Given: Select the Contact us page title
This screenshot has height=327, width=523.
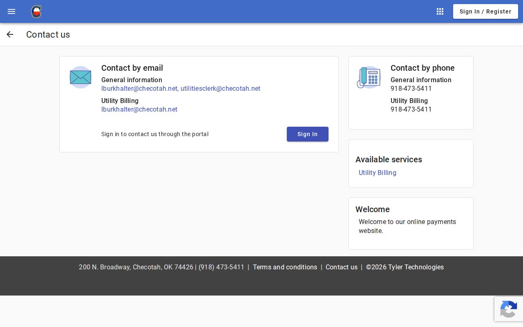Looking at the screenshot, I should tap(48, 35).
